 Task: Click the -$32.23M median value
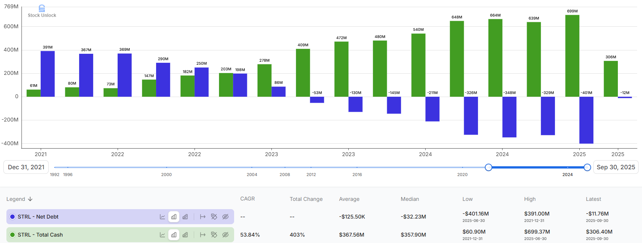413,217
